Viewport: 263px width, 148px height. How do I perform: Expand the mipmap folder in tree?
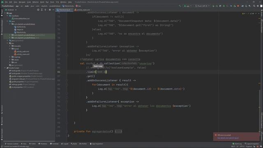click(x=10, y=57)
